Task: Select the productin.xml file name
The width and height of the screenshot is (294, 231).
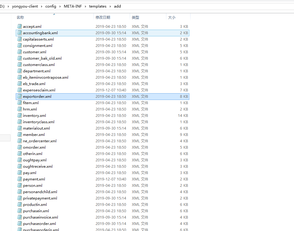Action: click(35, 205)
